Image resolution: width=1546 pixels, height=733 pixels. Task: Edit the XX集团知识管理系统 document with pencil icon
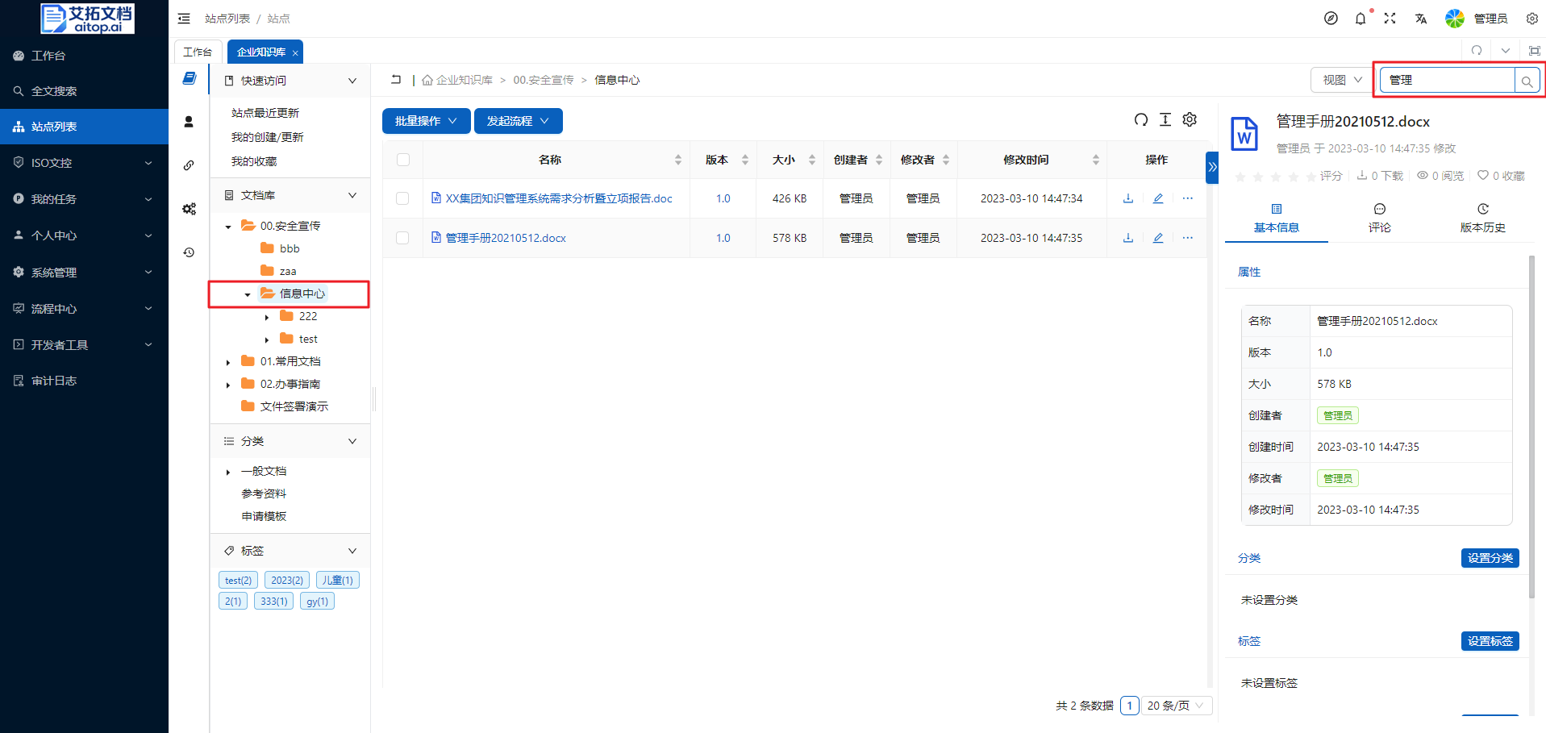click(x=1158, y=198)
